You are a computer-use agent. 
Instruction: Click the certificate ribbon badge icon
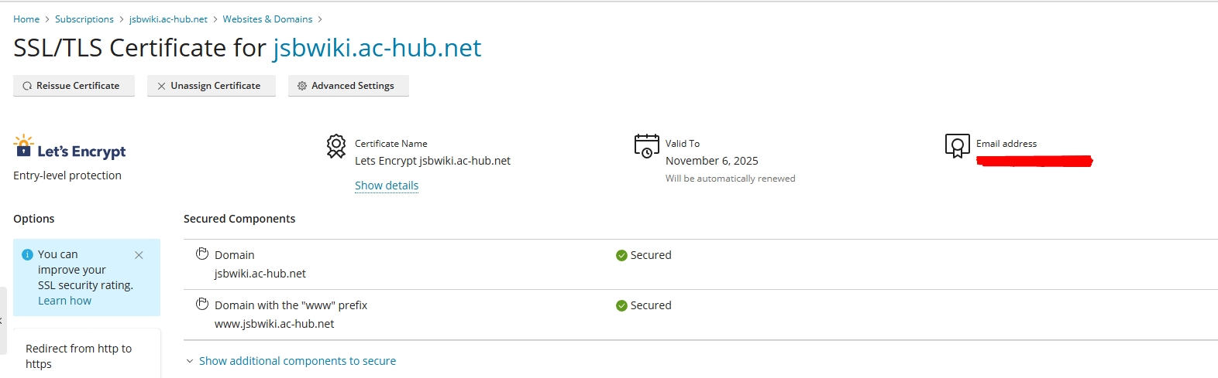(x=336, y=145)
